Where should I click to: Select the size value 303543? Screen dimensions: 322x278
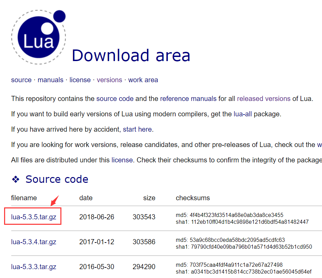[x=144, y=217]
